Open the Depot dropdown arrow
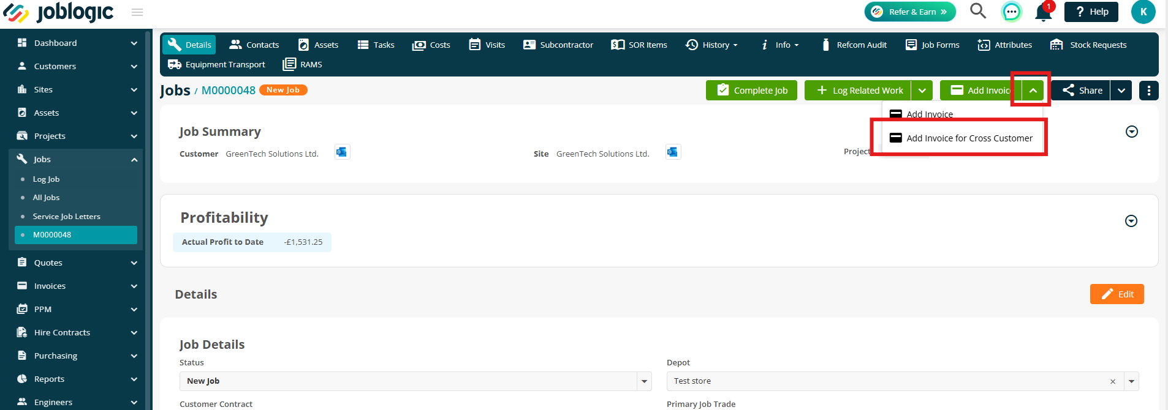 [x=1131, y=381]
